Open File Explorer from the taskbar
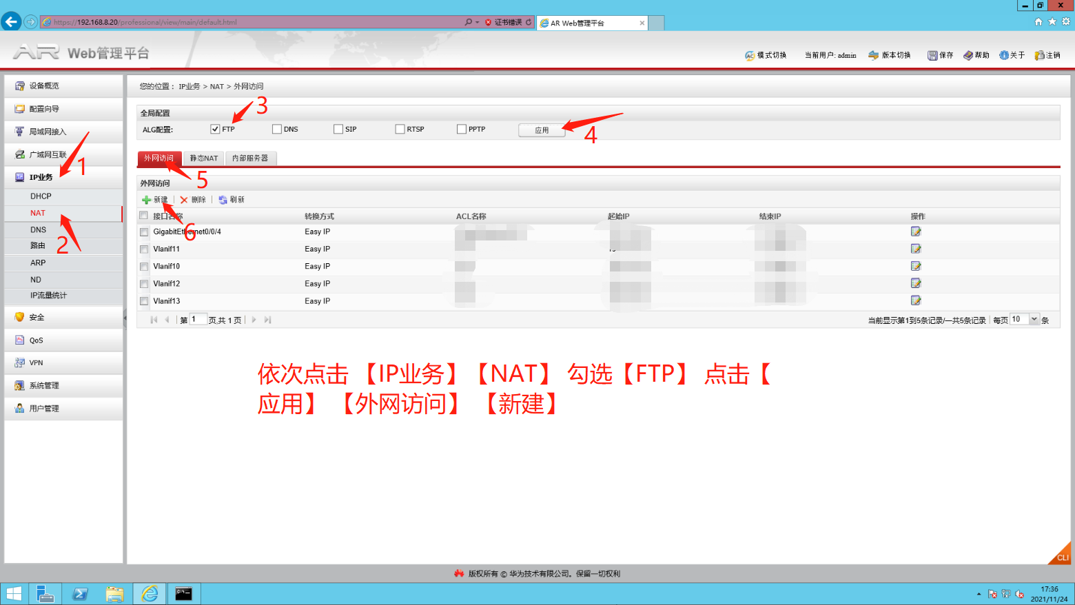The height and width of the screenshot is (605, 1075). click(114, 593)
